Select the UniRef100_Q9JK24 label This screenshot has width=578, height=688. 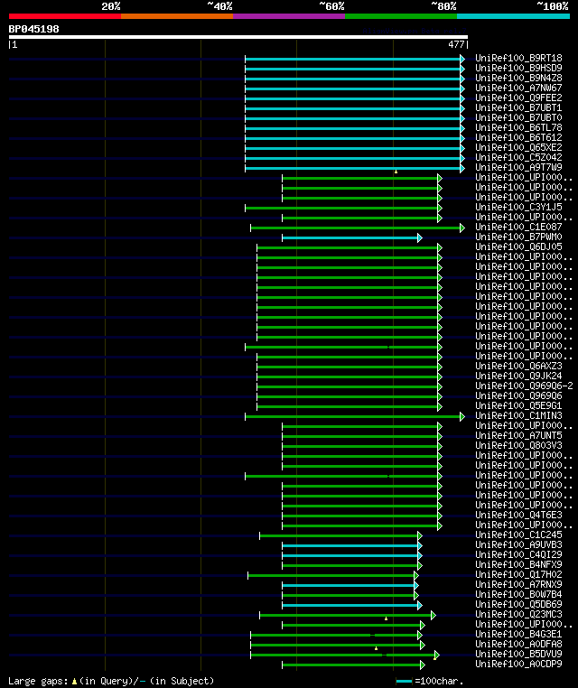point(518,376)
